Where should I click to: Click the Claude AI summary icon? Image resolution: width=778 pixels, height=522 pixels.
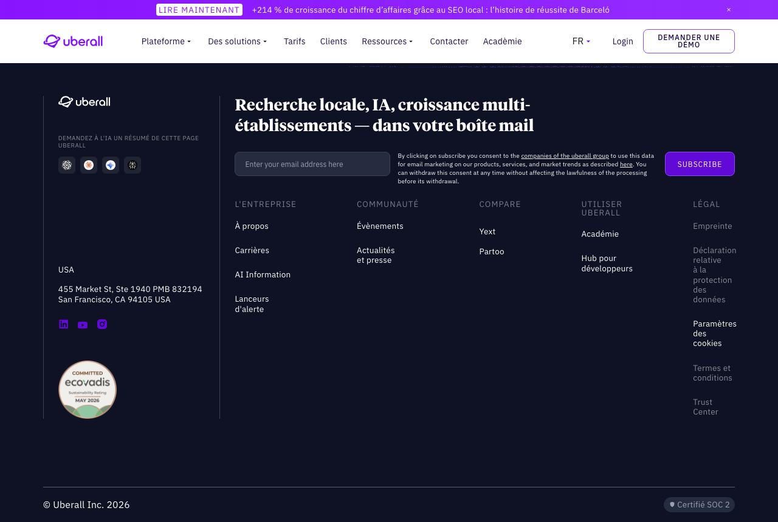(89, 165)
